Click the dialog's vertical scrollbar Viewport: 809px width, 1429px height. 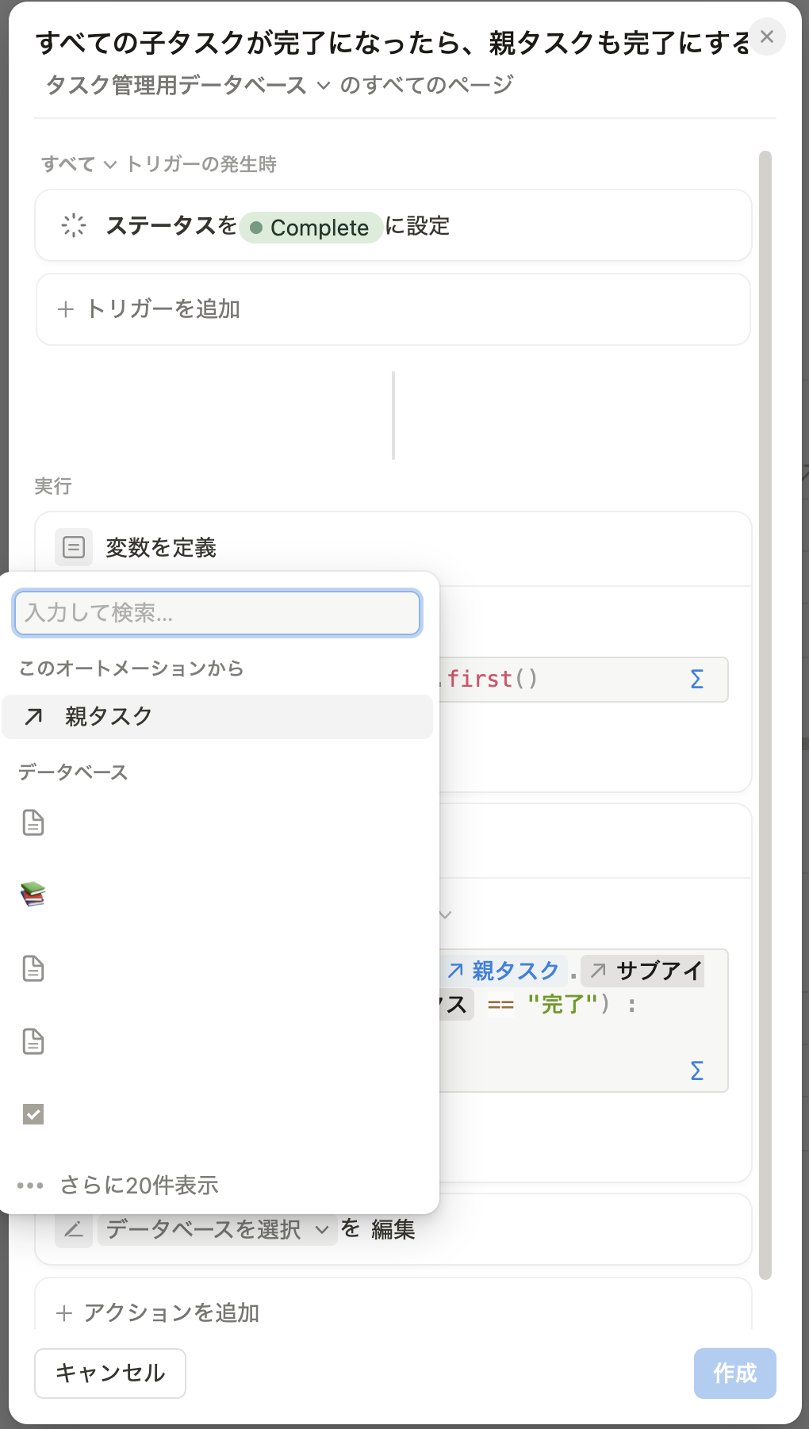(x=765, y=715)
